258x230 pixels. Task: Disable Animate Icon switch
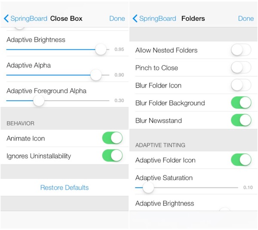pos(112,138)
